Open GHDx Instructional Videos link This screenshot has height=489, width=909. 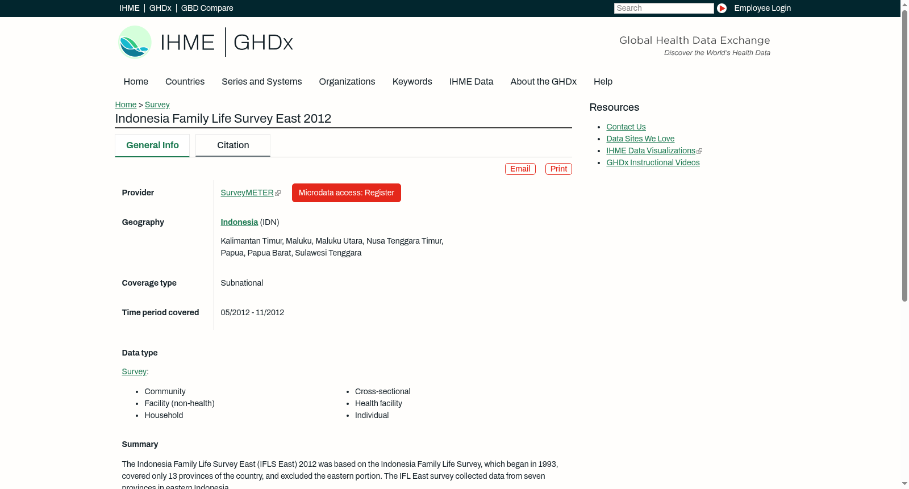point(653,162)
